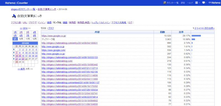Open the アクセス数 tab

pos(16,23)
